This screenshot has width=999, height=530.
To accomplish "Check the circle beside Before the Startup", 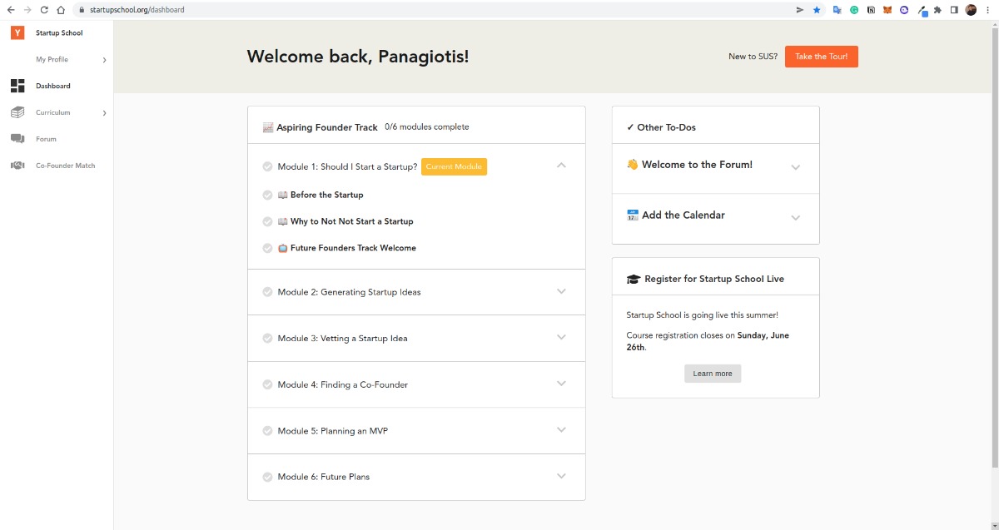I will point(267,195).
